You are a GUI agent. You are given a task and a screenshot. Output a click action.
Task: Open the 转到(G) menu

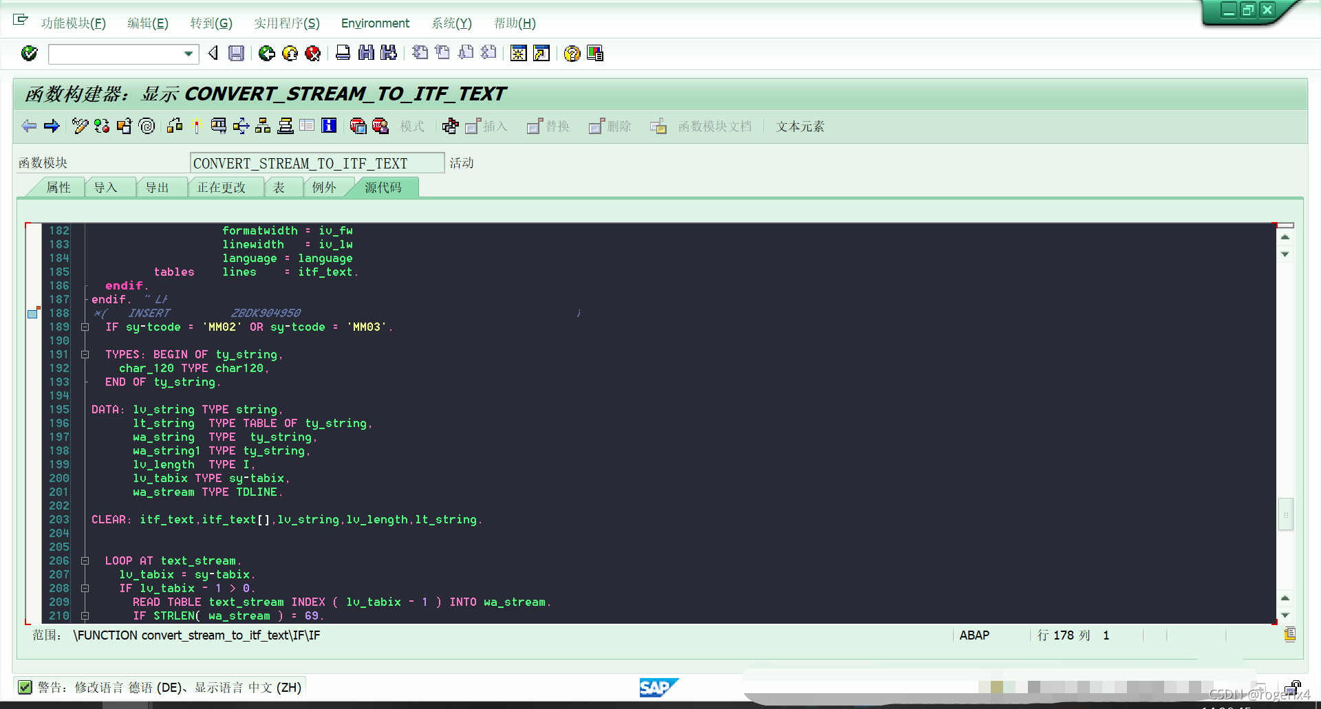[x=211, y=23]
